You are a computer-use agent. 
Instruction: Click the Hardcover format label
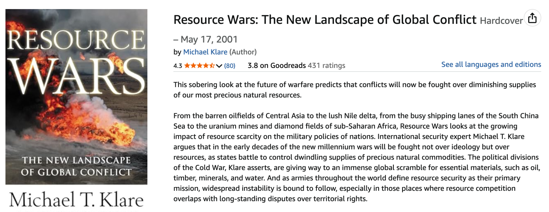click(501, 21)
